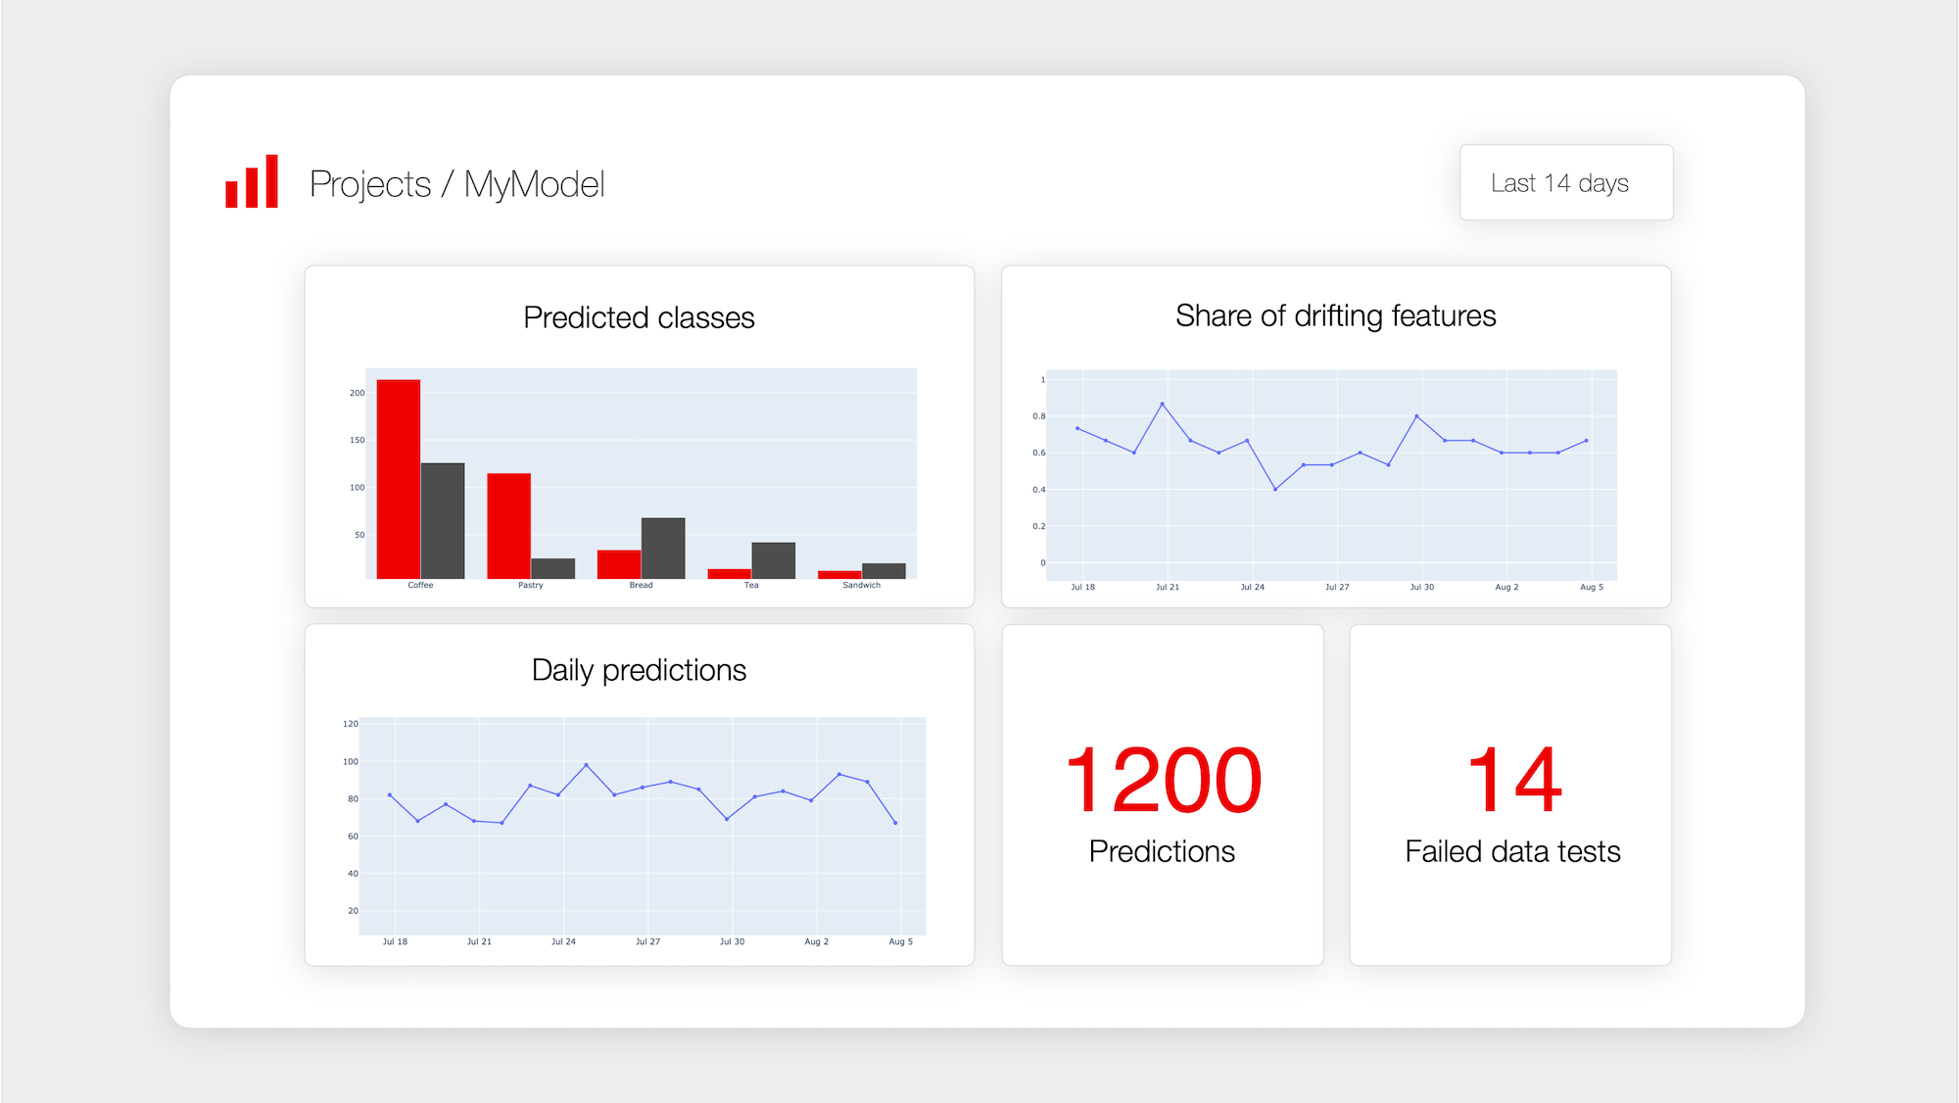Click the red Pastry bar
The height and width of the screenshot is (1103, 1959).
[508, 526]
